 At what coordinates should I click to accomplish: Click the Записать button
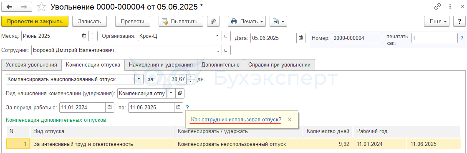point(89,21)
